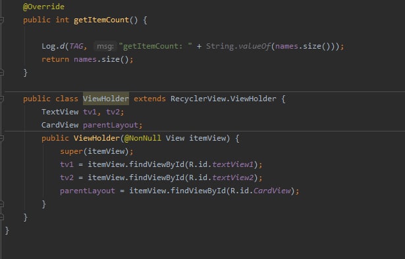
Task: Click fold end marker closing ViewHolder class
Action: coord(1,217)
